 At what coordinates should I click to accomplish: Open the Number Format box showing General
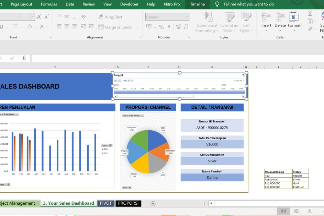(x=167, y=16)
